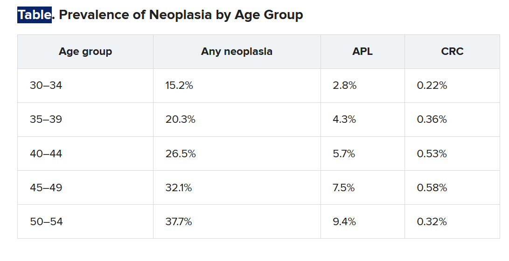The width and height of the screenshot is (509, 261).
Task: Click the Age group column header
Action: [85, 52]
